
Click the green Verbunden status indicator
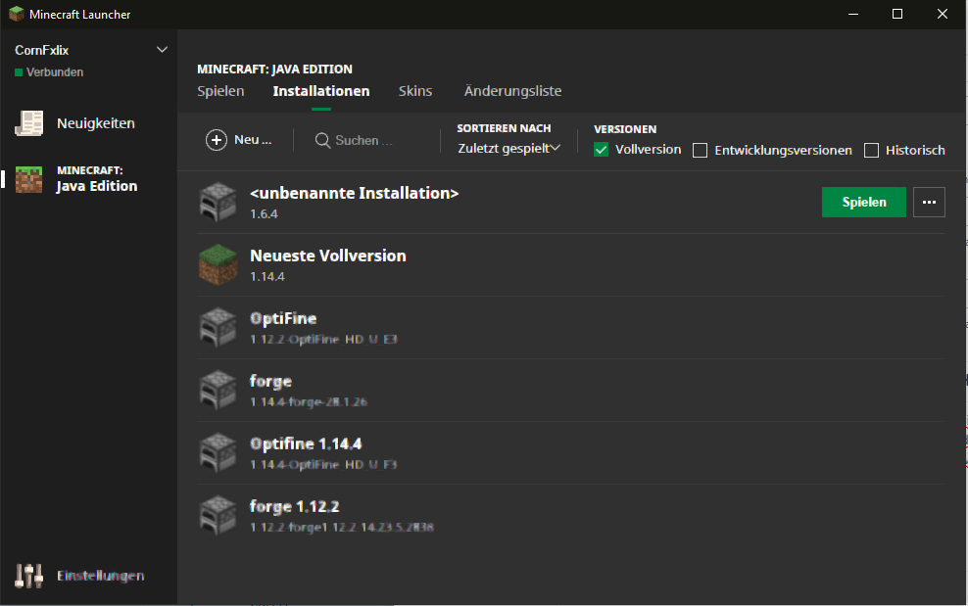(19, 72)
